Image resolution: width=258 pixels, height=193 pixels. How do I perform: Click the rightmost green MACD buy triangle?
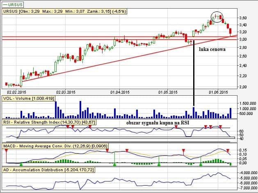(201, 164)
